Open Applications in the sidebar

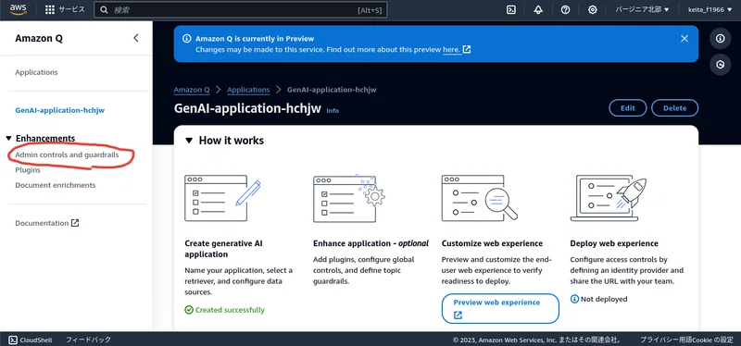[x=36, y=72]
